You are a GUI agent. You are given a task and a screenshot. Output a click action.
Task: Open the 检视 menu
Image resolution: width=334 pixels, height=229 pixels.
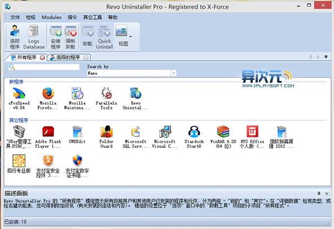pyautogui.click(x=30, y=17)
